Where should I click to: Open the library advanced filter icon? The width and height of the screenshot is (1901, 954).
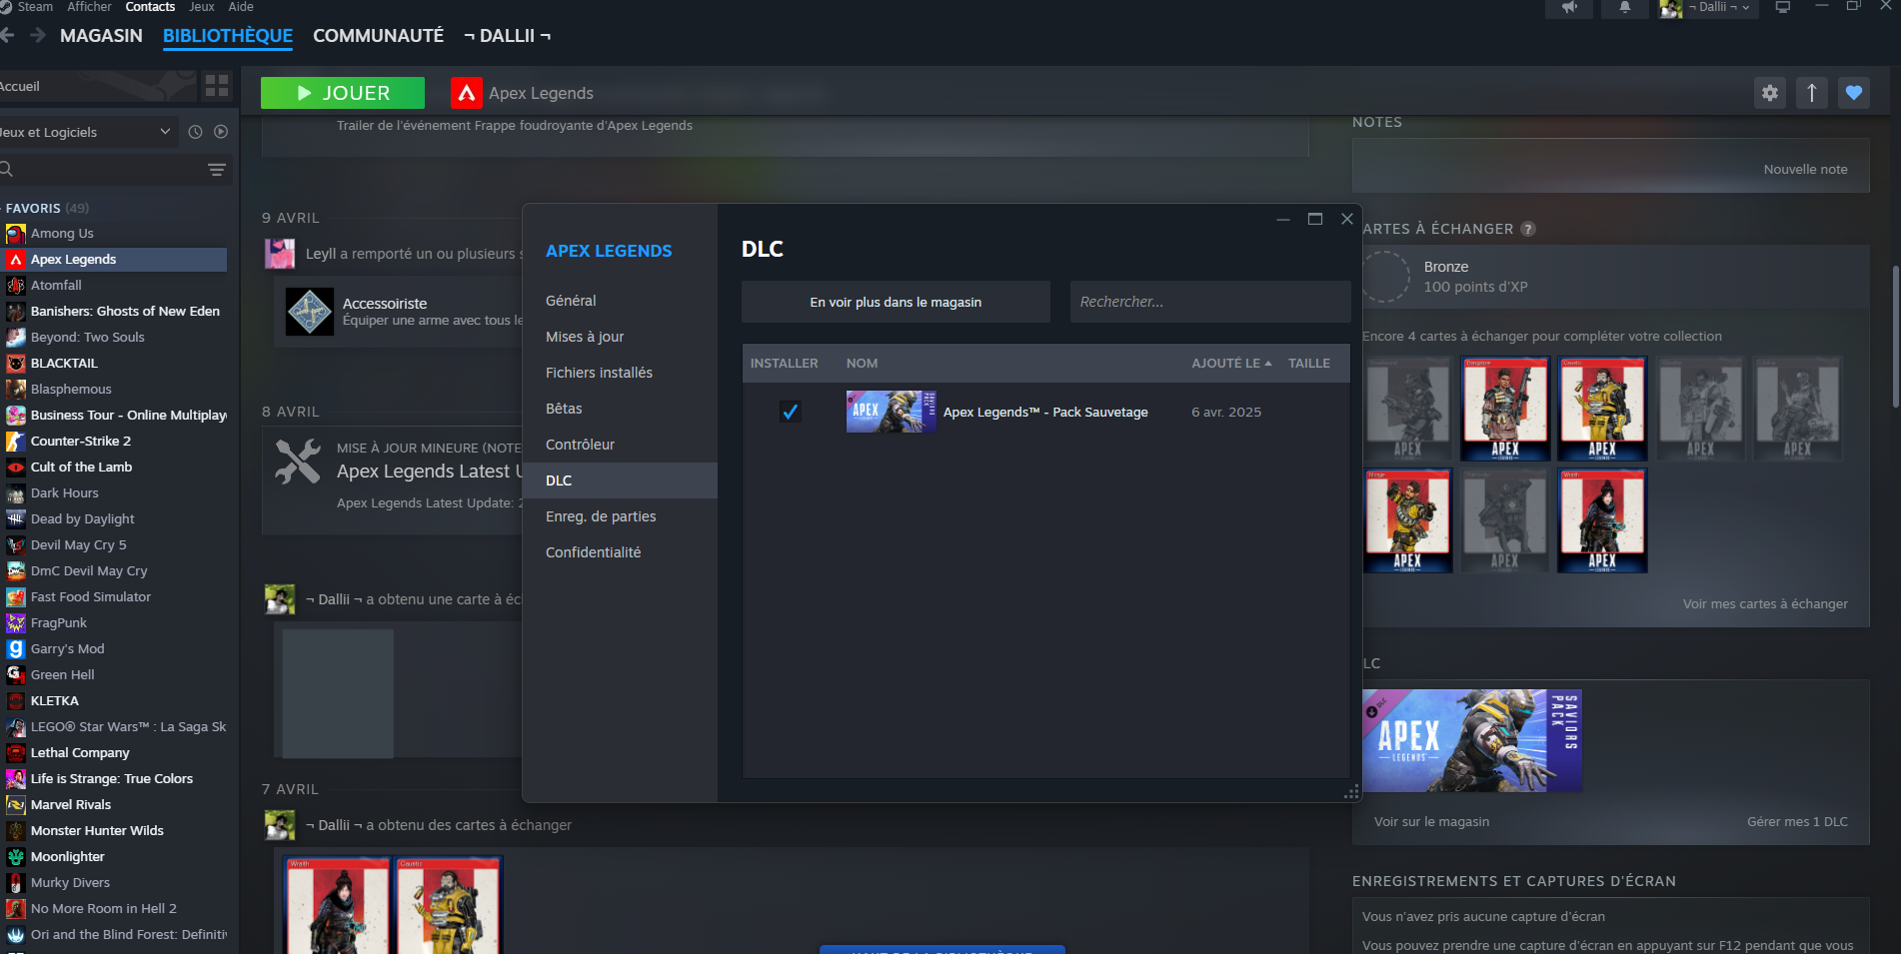click(217, 170)
